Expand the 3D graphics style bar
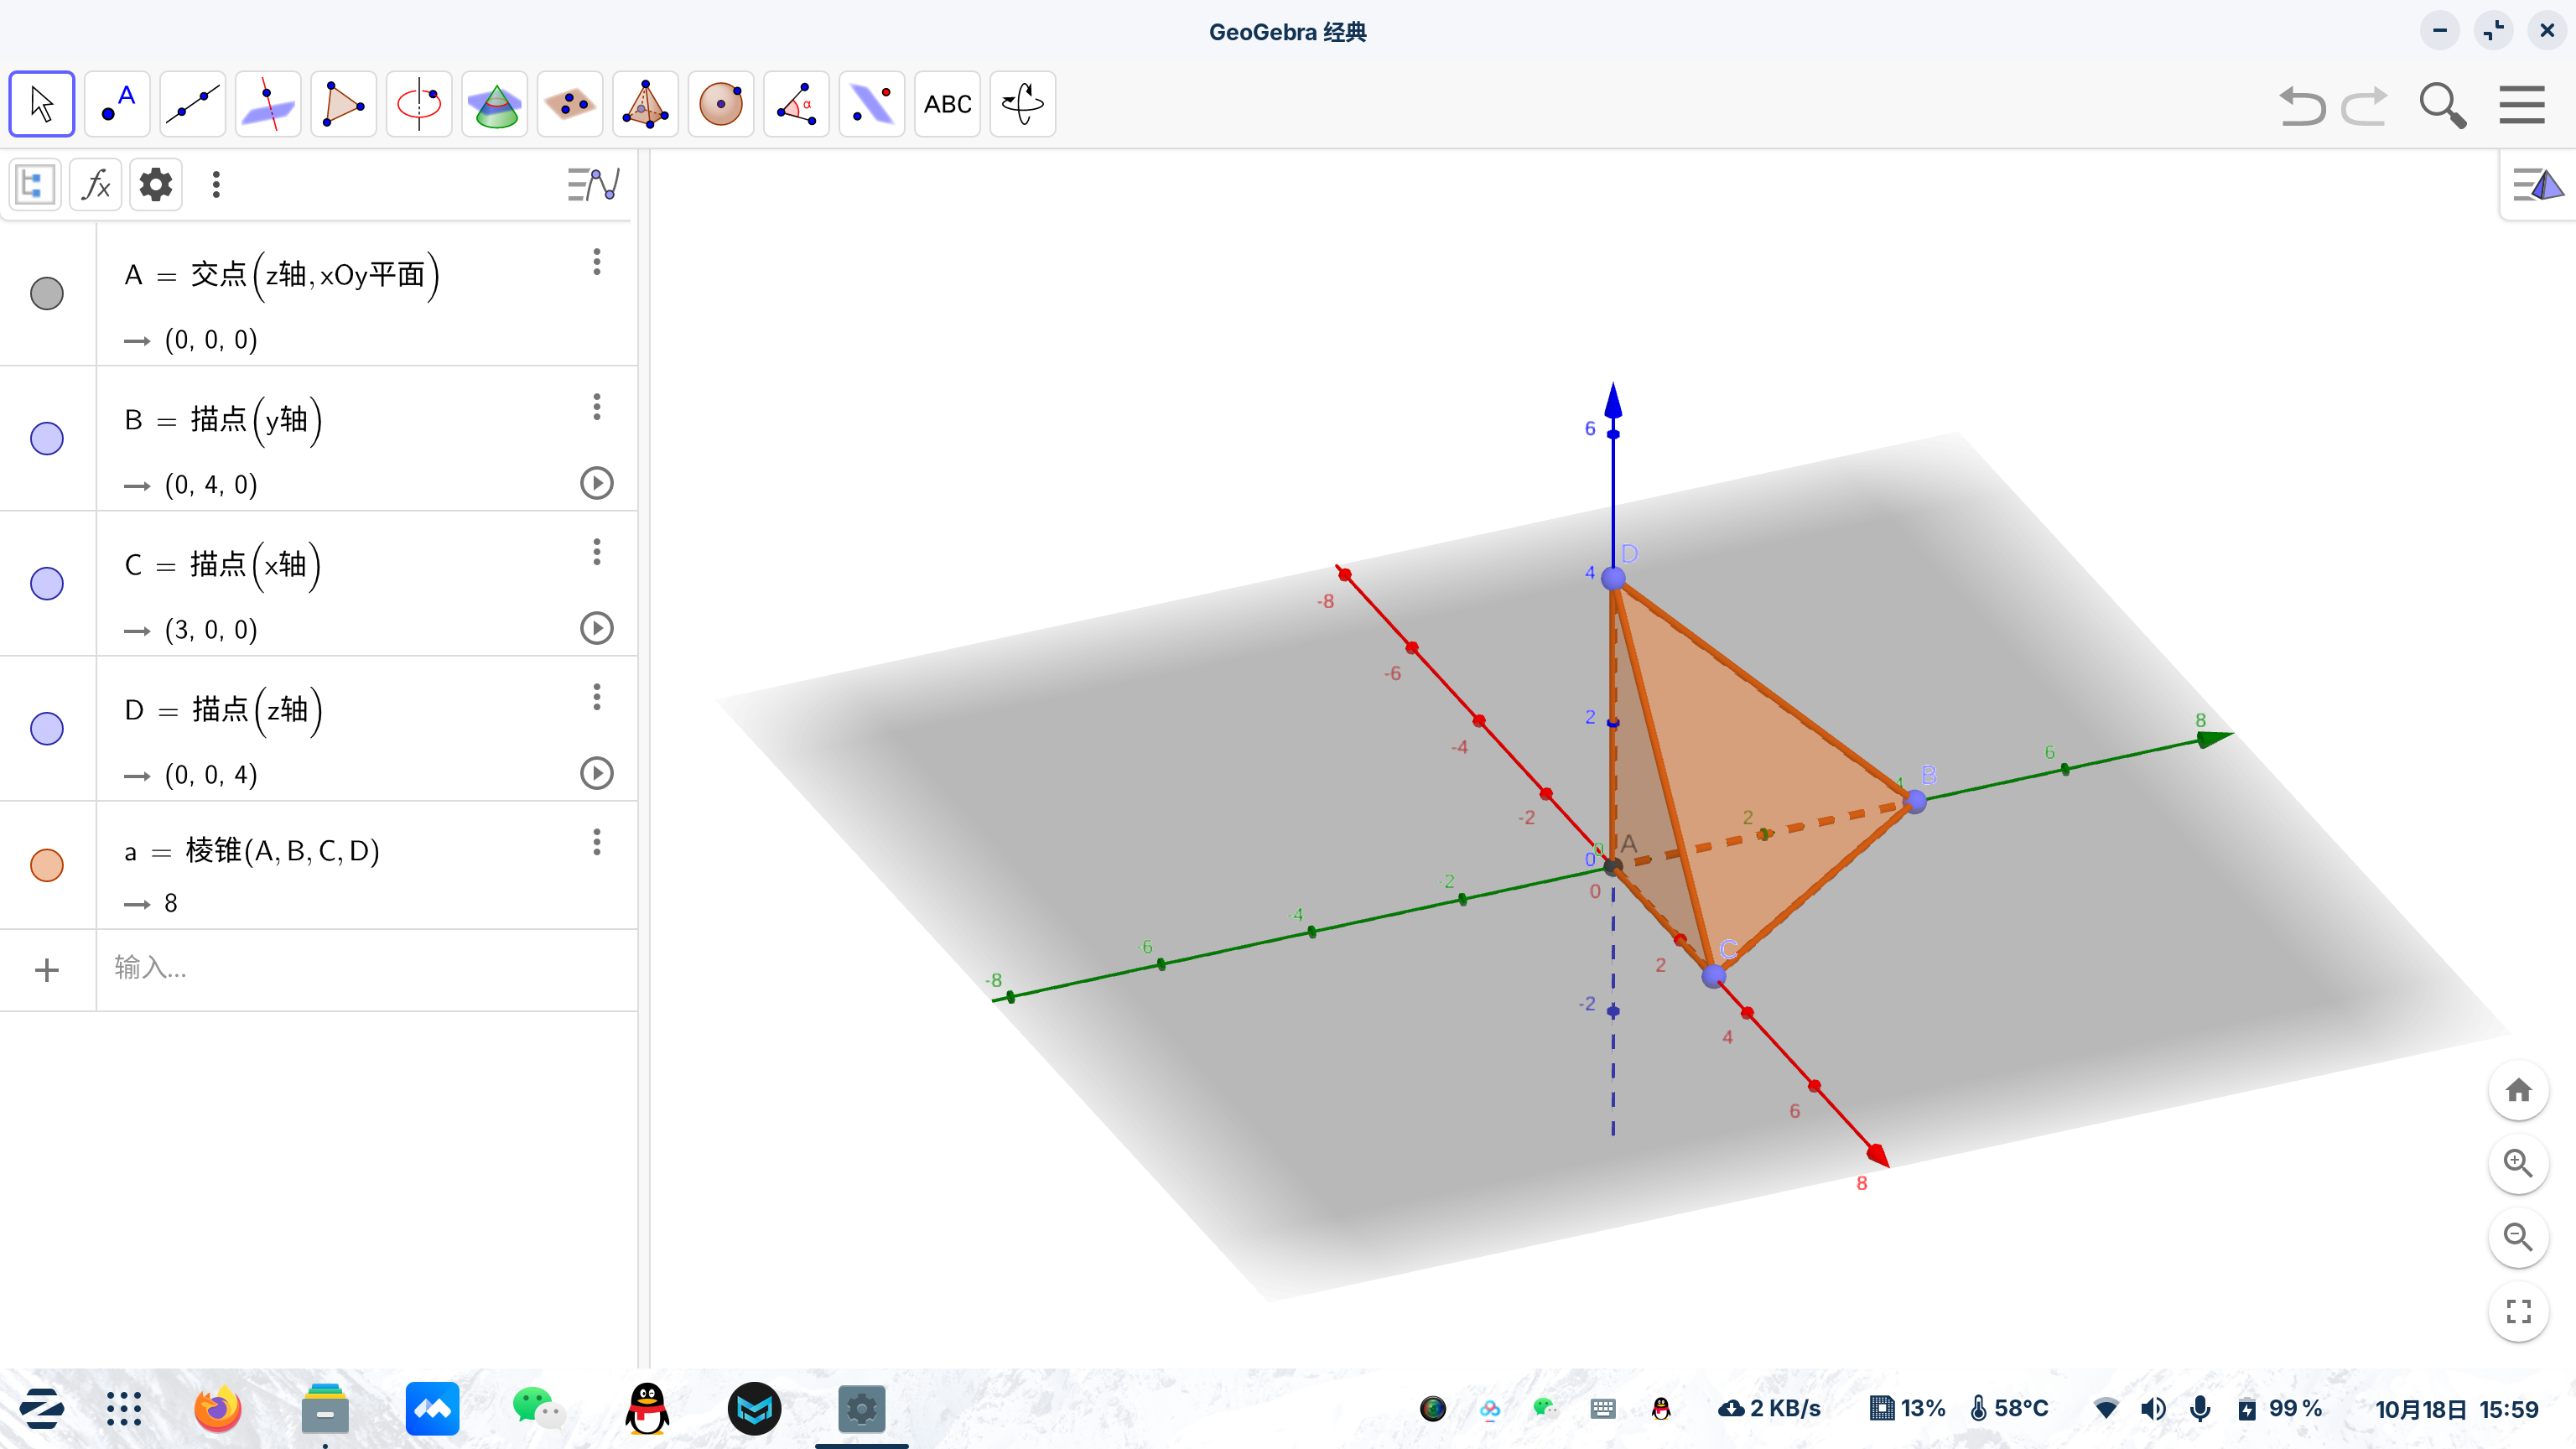Viewport: 2576px width, 1449px height. [2538, 184]
